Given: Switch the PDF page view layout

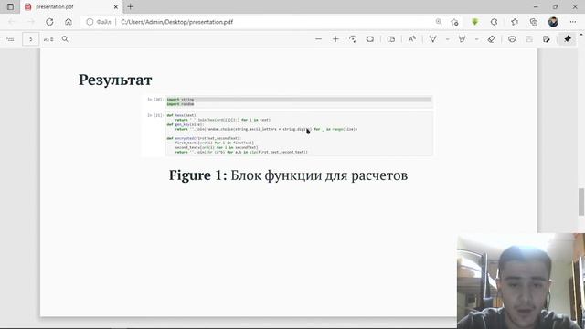Looking at the screenshot, I should pos(391,38).
